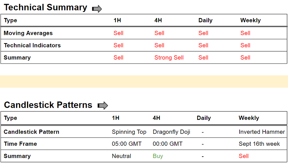
Task: Click the Sept 16th week time frame
Action: pos(259,144)
